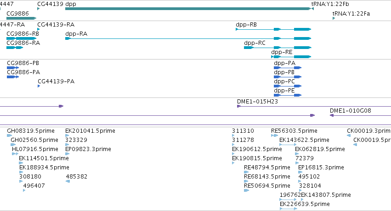Select the CG44139-PA protein label

point(56,81)
